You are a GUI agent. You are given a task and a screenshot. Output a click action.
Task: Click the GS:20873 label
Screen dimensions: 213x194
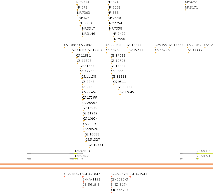tap(86, 45)
